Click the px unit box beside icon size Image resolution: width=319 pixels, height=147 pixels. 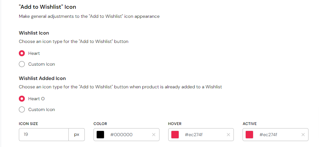[x=76, y=134]
